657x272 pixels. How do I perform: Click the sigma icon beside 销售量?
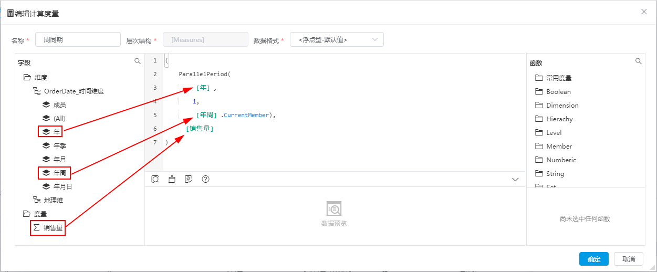pos(36,227)
